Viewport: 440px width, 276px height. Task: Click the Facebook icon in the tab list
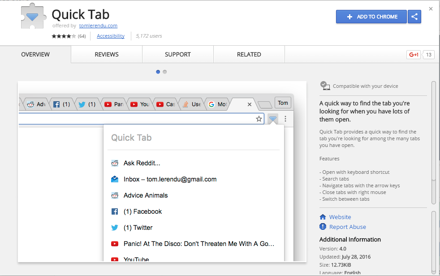[x=115, y=211]
